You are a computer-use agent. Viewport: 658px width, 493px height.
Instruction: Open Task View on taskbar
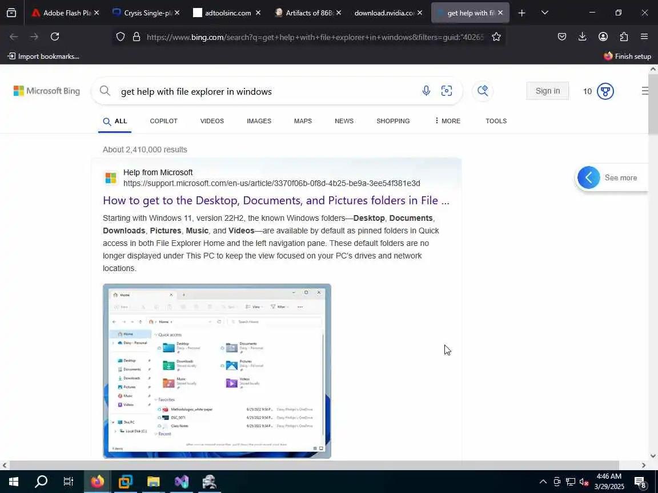point(69,482)
